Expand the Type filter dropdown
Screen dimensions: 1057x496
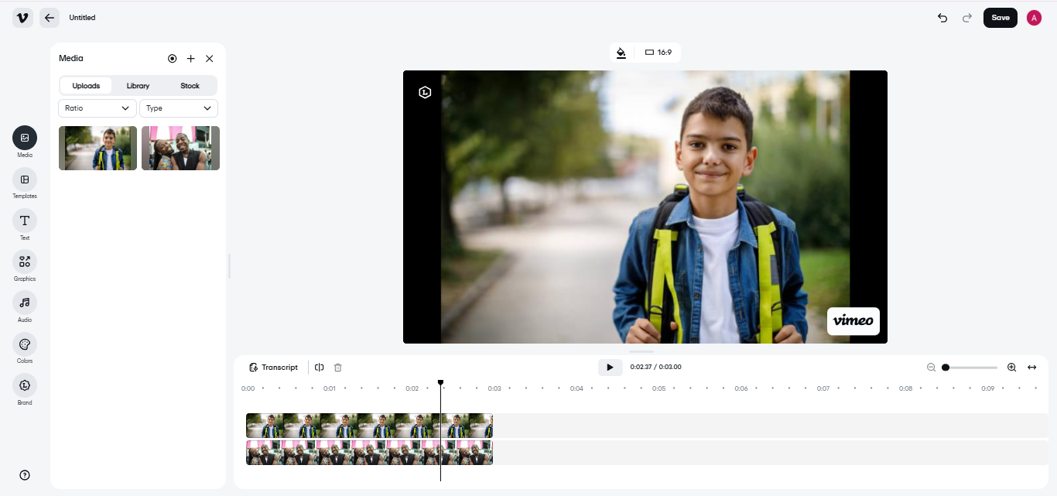(x=179, y=108)
